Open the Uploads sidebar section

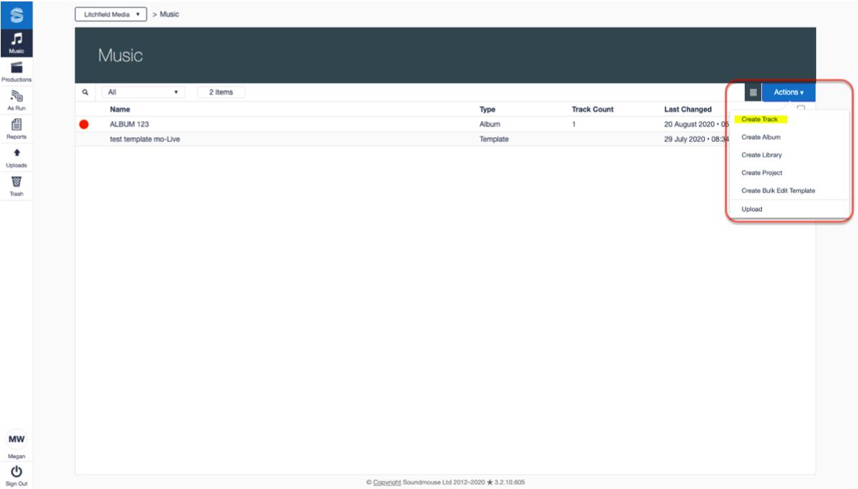pos(17,157)
